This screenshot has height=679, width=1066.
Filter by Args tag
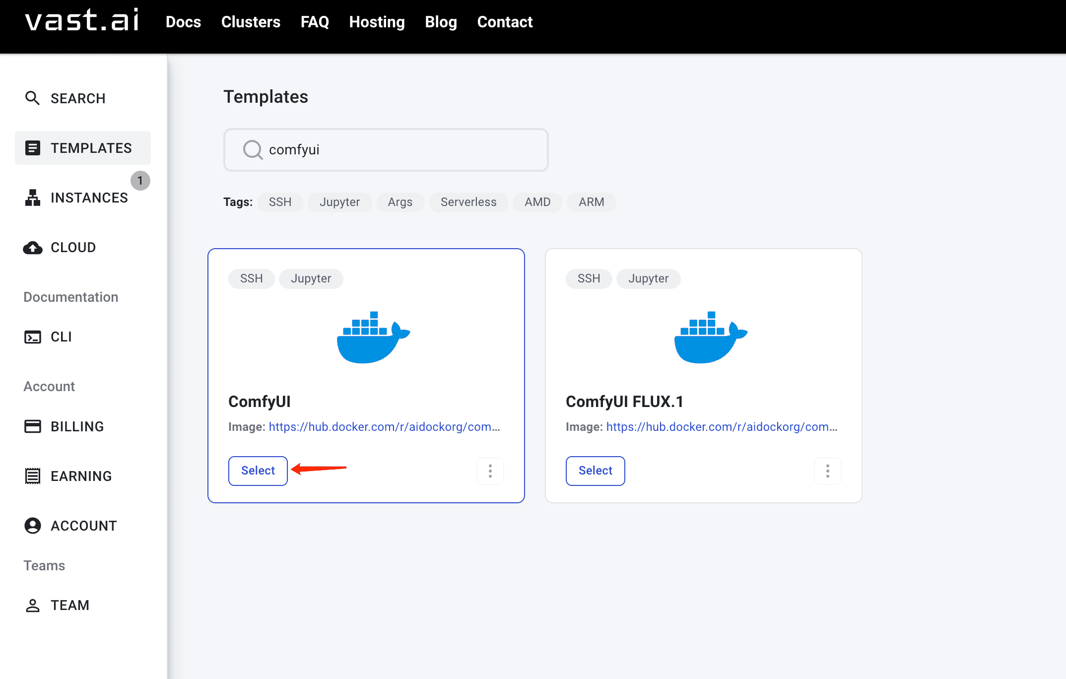pyautogui.click(x=400, y=202)
